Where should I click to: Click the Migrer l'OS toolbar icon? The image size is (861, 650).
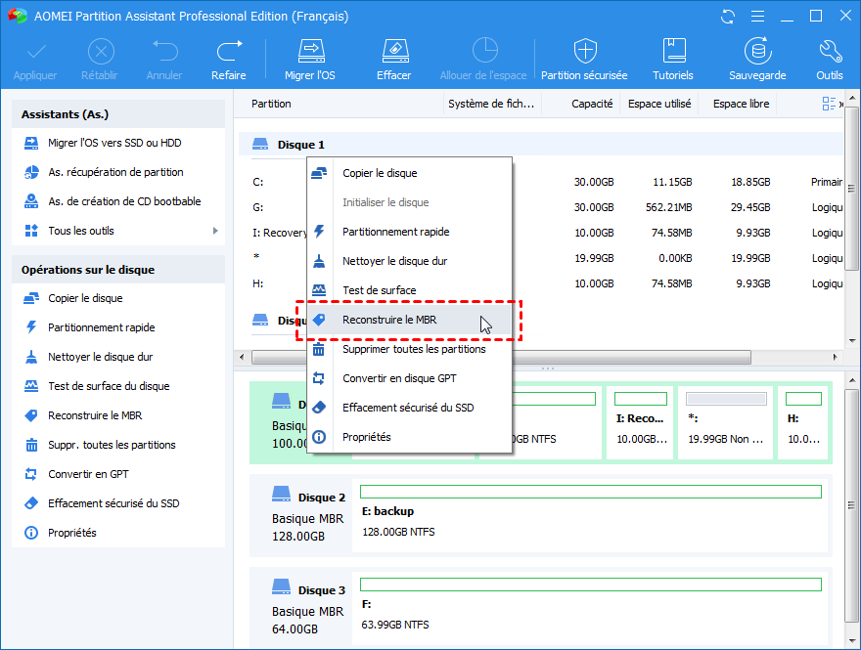click(310, 51)
